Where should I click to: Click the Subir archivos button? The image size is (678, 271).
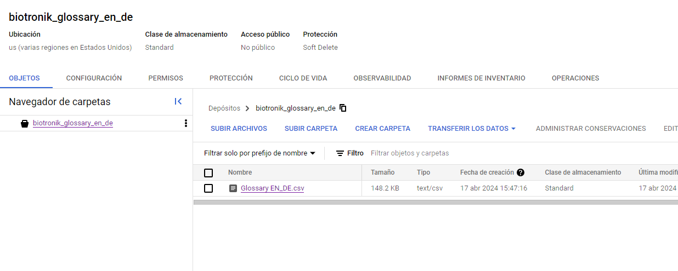point(239,129)
